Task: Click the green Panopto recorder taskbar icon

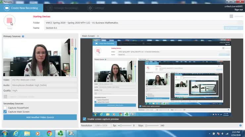Action: coord(61,133)
